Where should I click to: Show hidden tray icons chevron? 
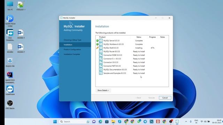pyautogui.click(x=186, y=122)
